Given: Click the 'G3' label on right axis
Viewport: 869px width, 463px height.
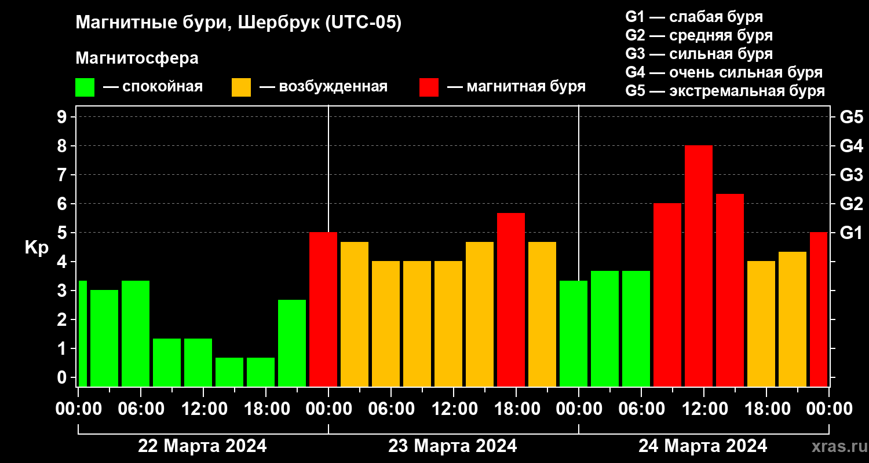Looking at the screenshot, I should click(852, 175).
